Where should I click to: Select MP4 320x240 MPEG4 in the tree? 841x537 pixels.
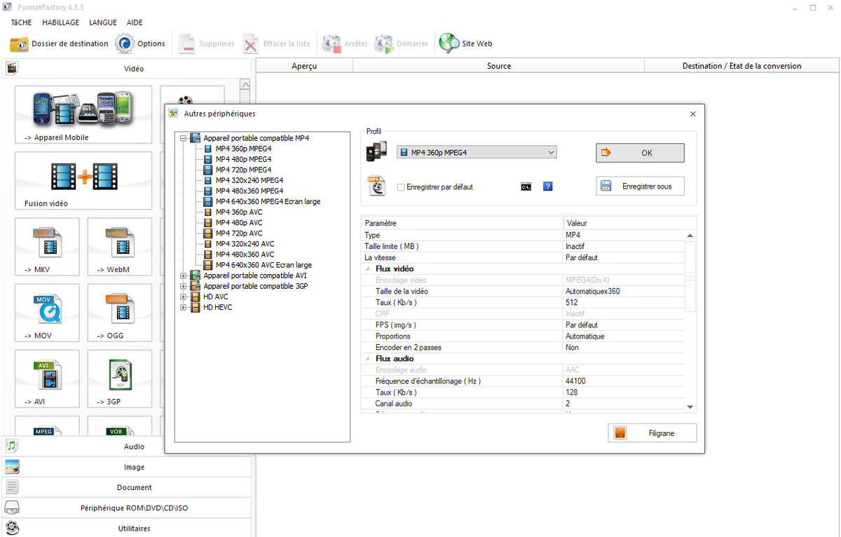pos(249,180)
